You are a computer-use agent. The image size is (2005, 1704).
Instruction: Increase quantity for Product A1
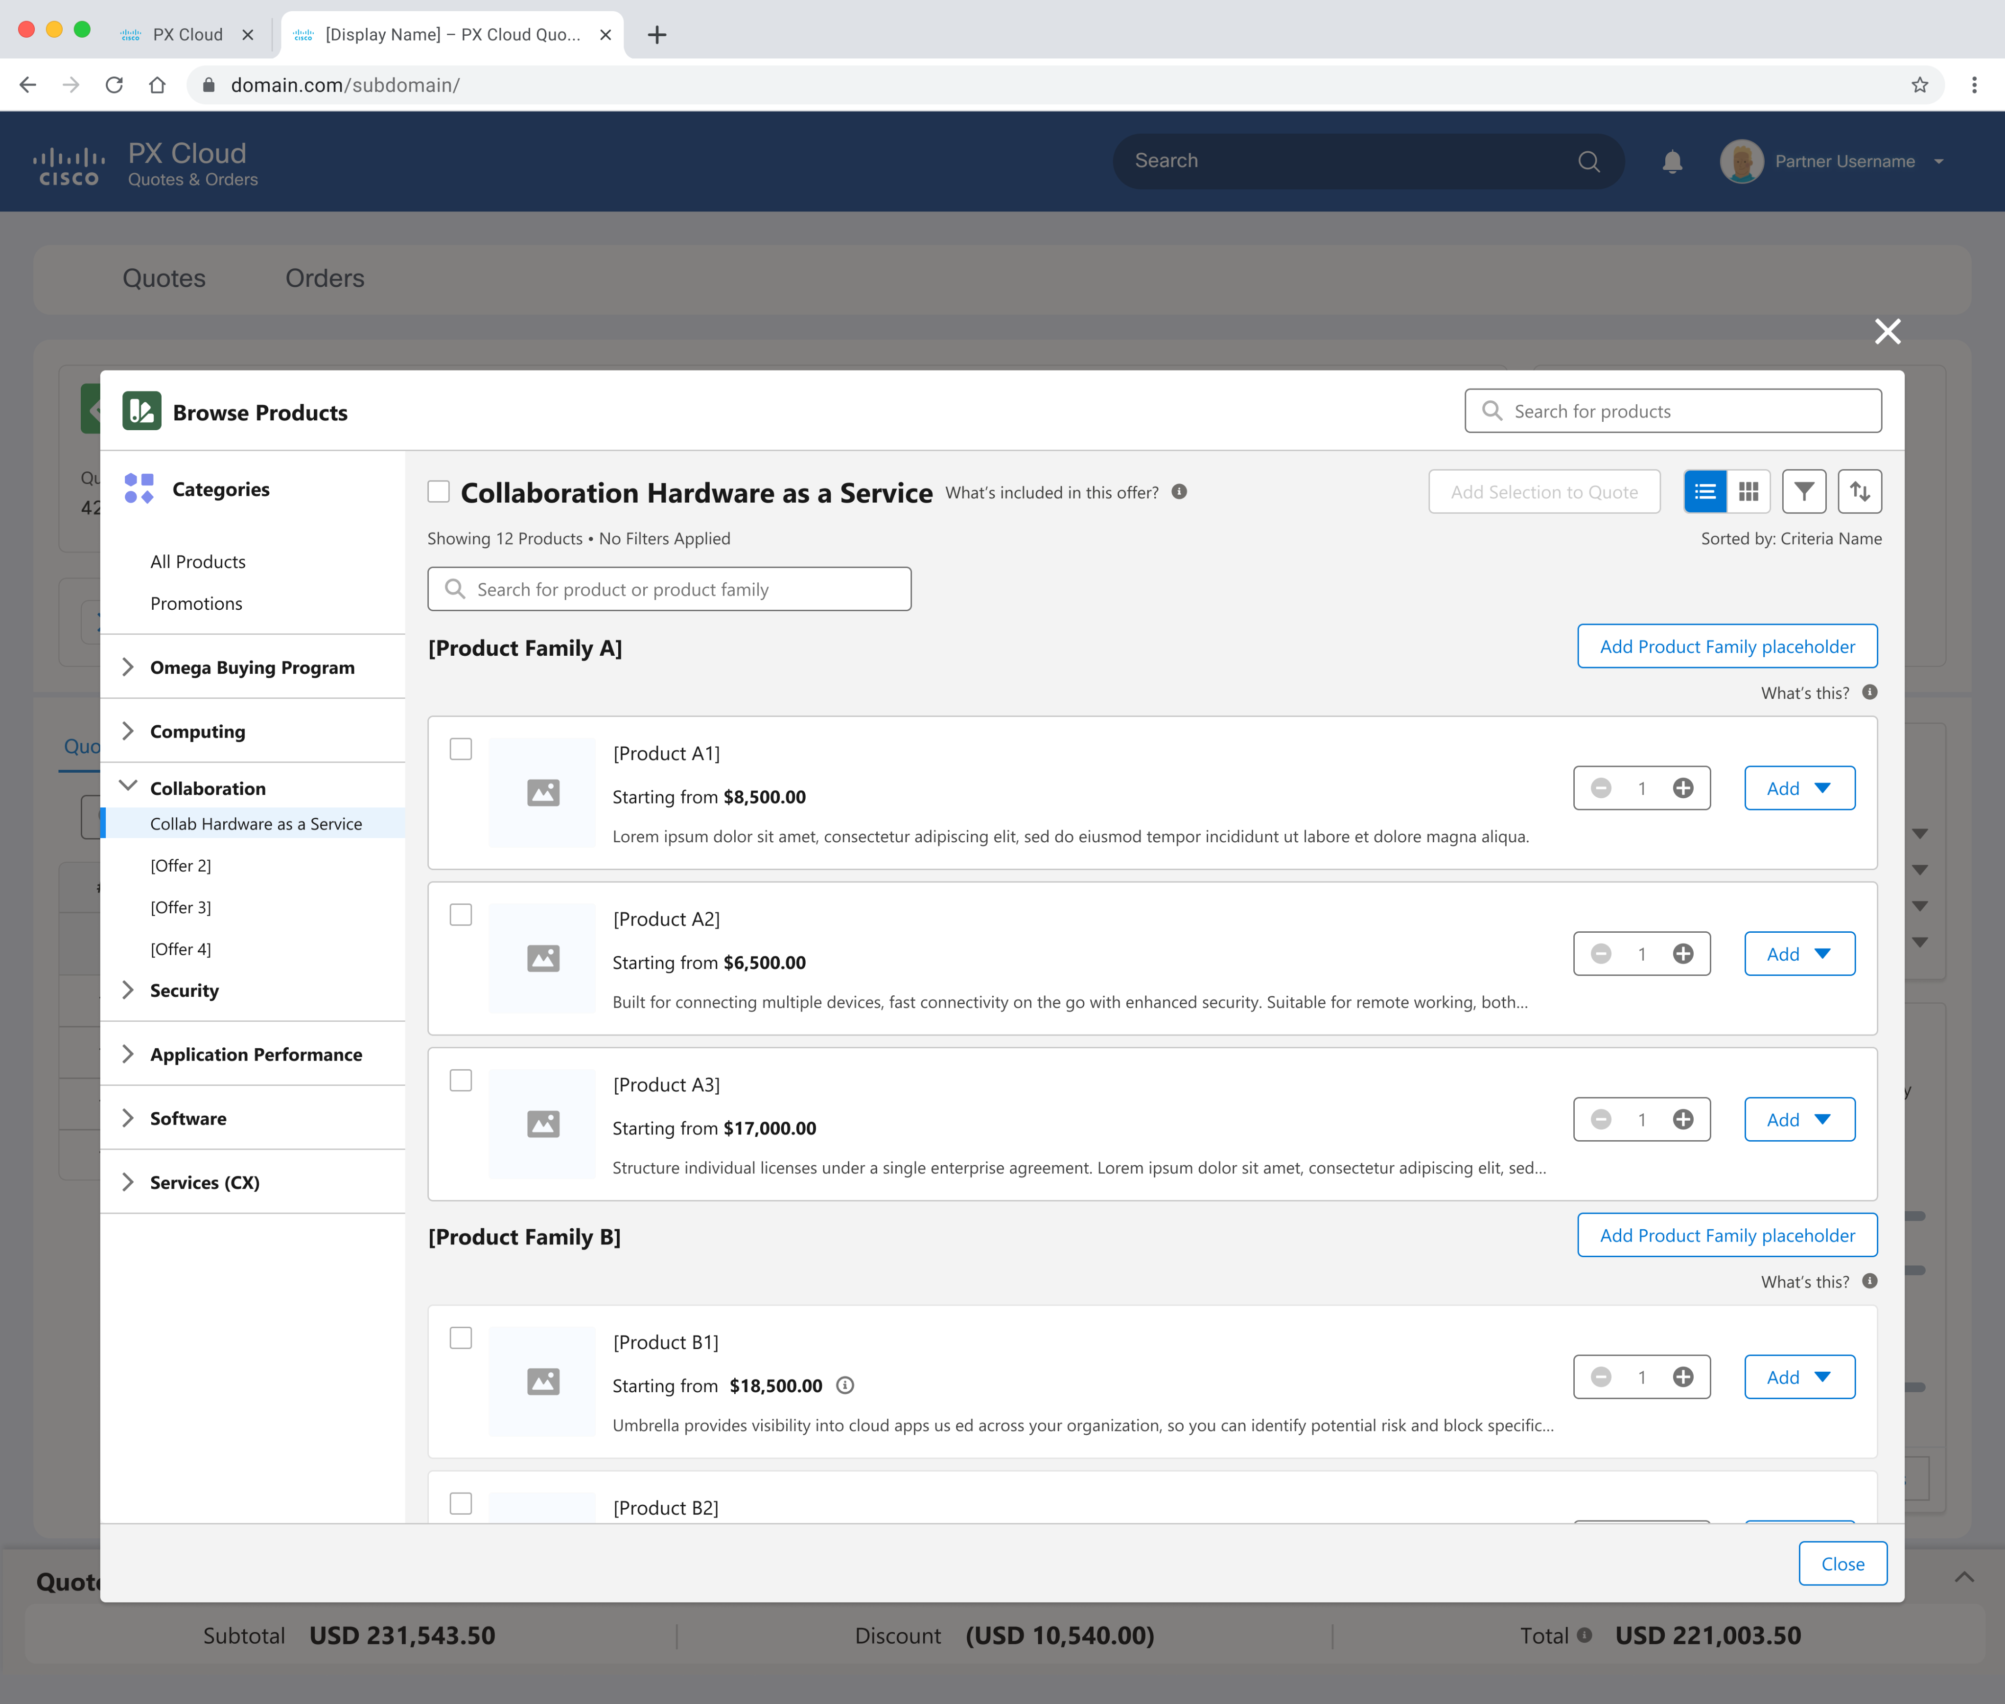(1682, 788)
